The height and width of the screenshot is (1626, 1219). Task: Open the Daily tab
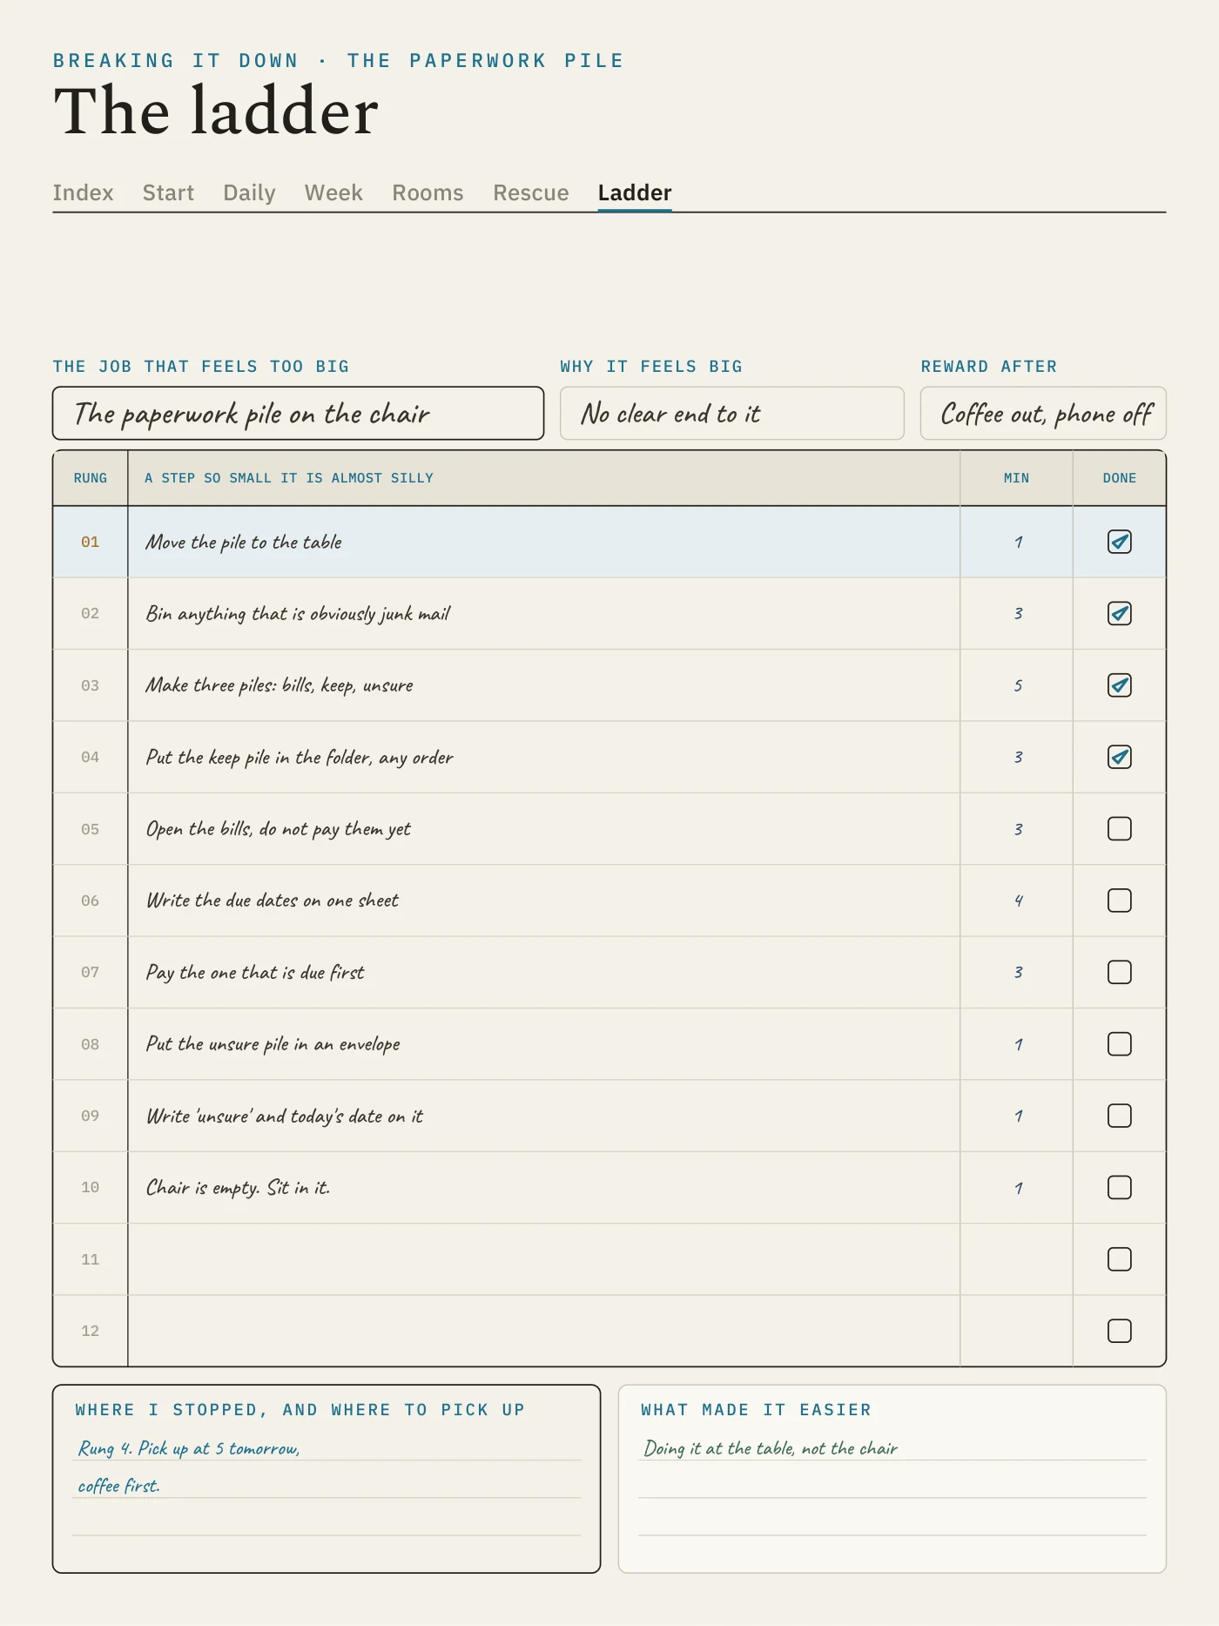pos(249,192)
